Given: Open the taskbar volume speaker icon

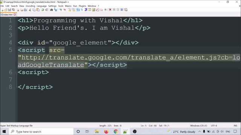Looking at the screenshot, I should pos(222,132).
